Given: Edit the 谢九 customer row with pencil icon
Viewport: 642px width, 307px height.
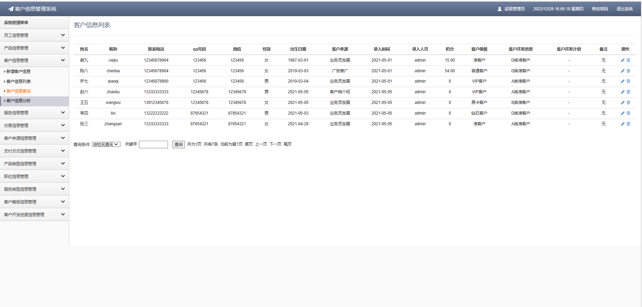Looking at the screenshot, I should coord(622,60).
